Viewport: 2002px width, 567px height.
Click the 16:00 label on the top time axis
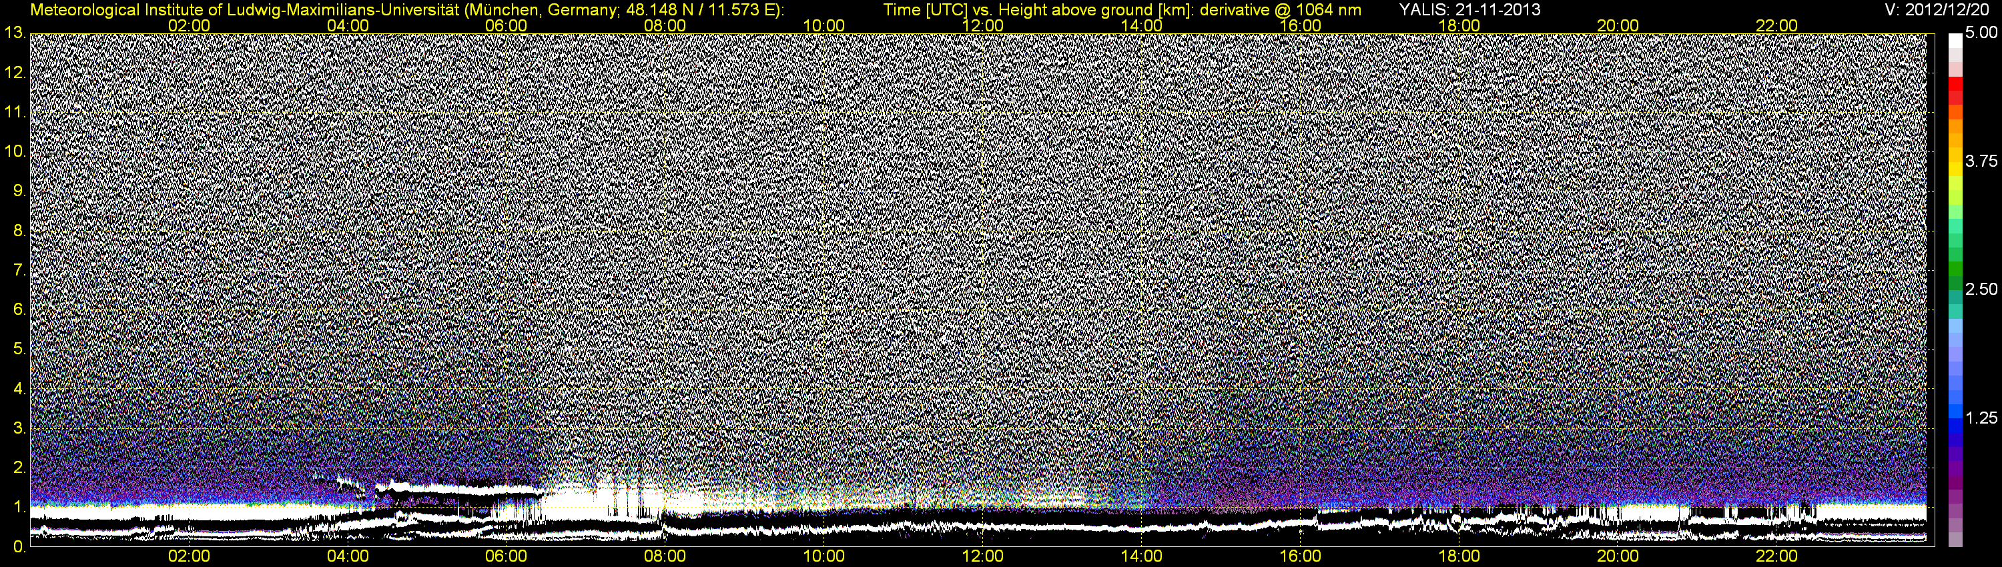(x=1300, y=25)
